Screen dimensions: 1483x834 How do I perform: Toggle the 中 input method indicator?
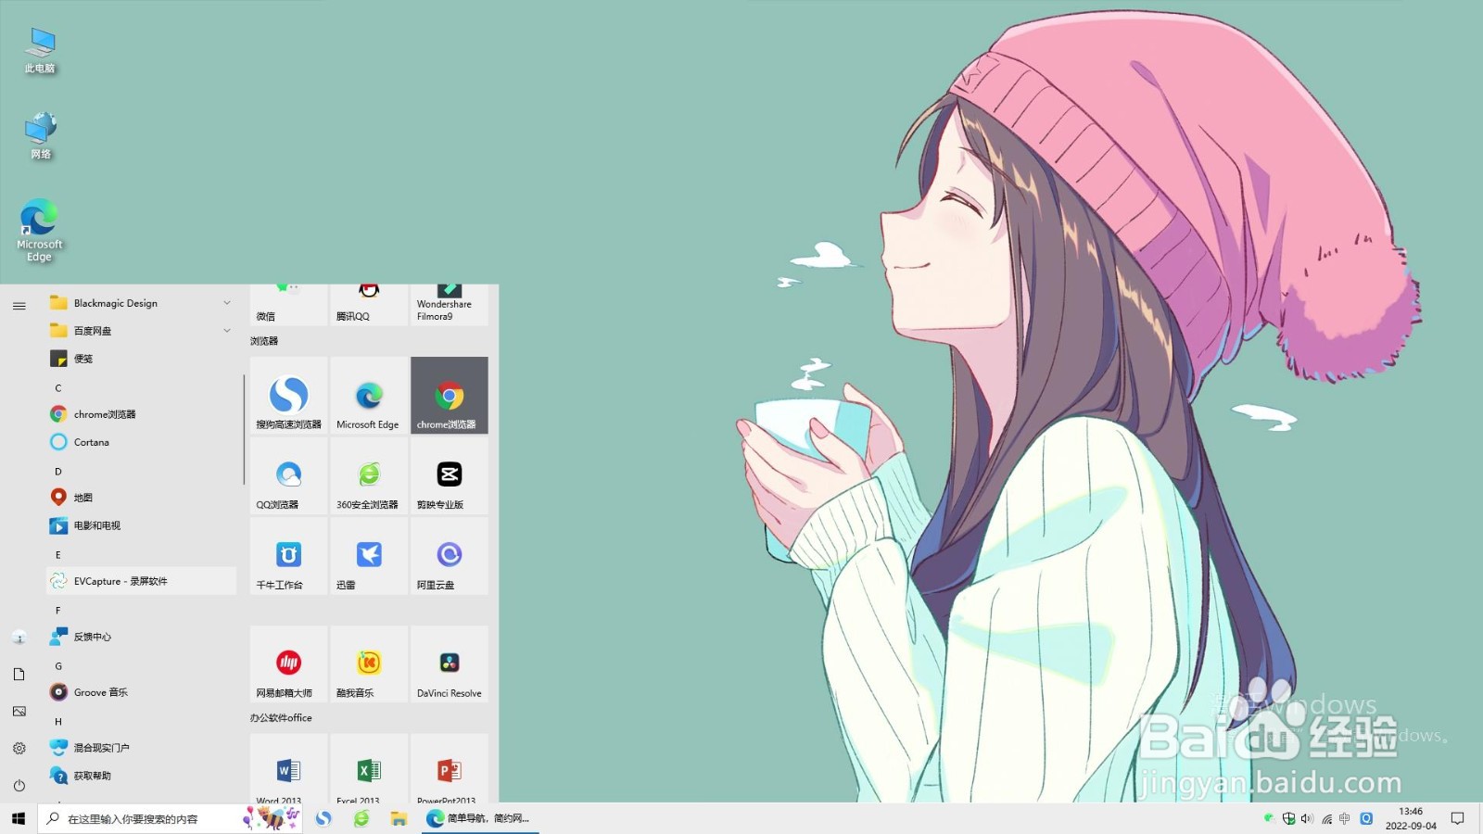point(1344,818)
